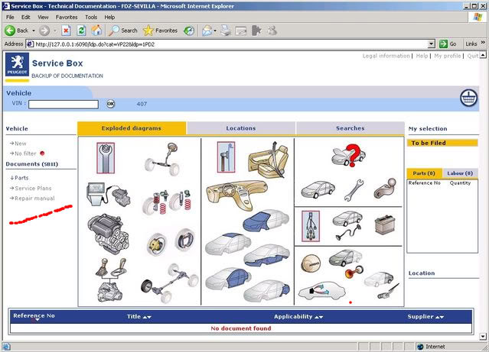Select the Parts (0) tab
The height and width of the screenshot is (352, 489).
click(x=424, y=173)
